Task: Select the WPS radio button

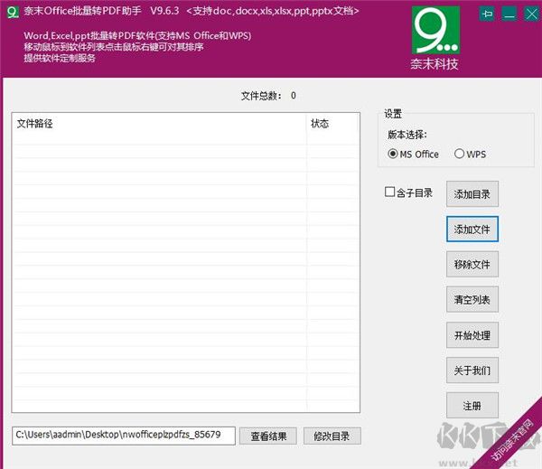Action: click(470, 154)
